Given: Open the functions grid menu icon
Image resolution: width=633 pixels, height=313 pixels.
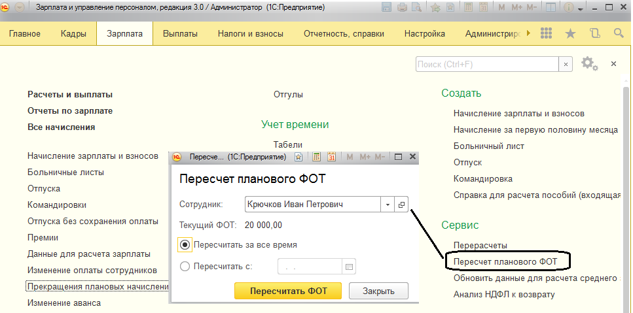Looking at the screenshot, I should pos(546,33).
